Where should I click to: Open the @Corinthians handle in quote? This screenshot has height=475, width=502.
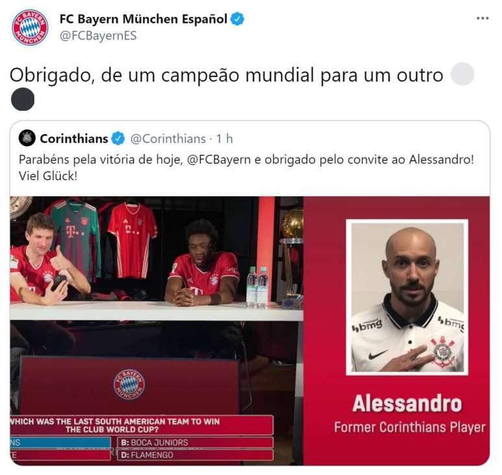168,139
